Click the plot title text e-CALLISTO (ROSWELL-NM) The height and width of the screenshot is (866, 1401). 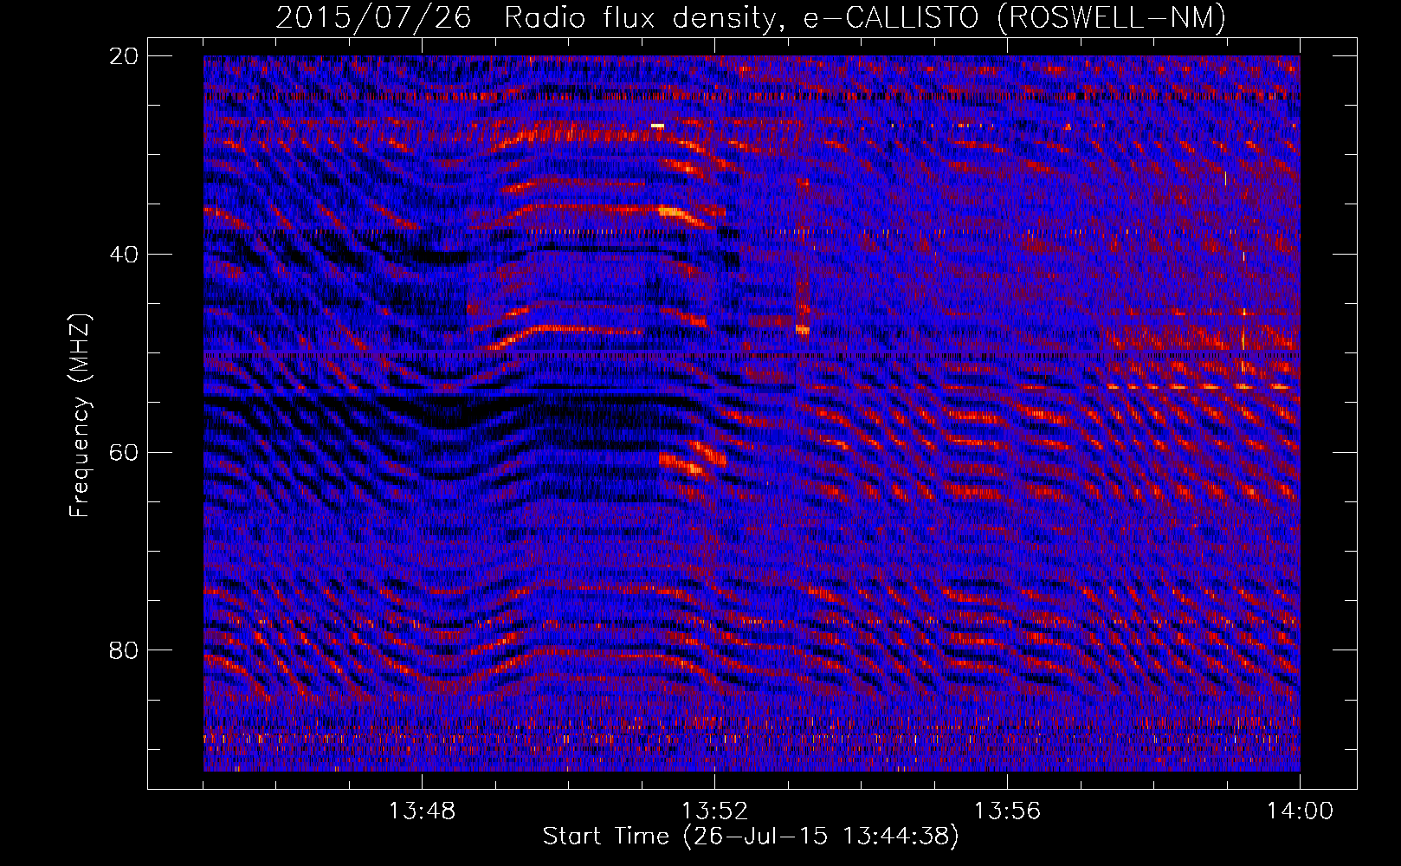[x=1015, y=17]
